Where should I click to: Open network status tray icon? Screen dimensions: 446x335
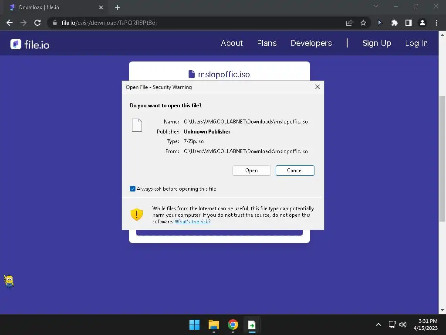coord(392,325)
